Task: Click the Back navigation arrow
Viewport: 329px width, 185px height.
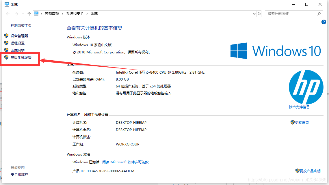Action: (8, 14)
